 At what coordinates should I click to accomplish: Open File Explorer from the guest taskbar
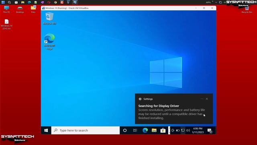tap(154, 130)
